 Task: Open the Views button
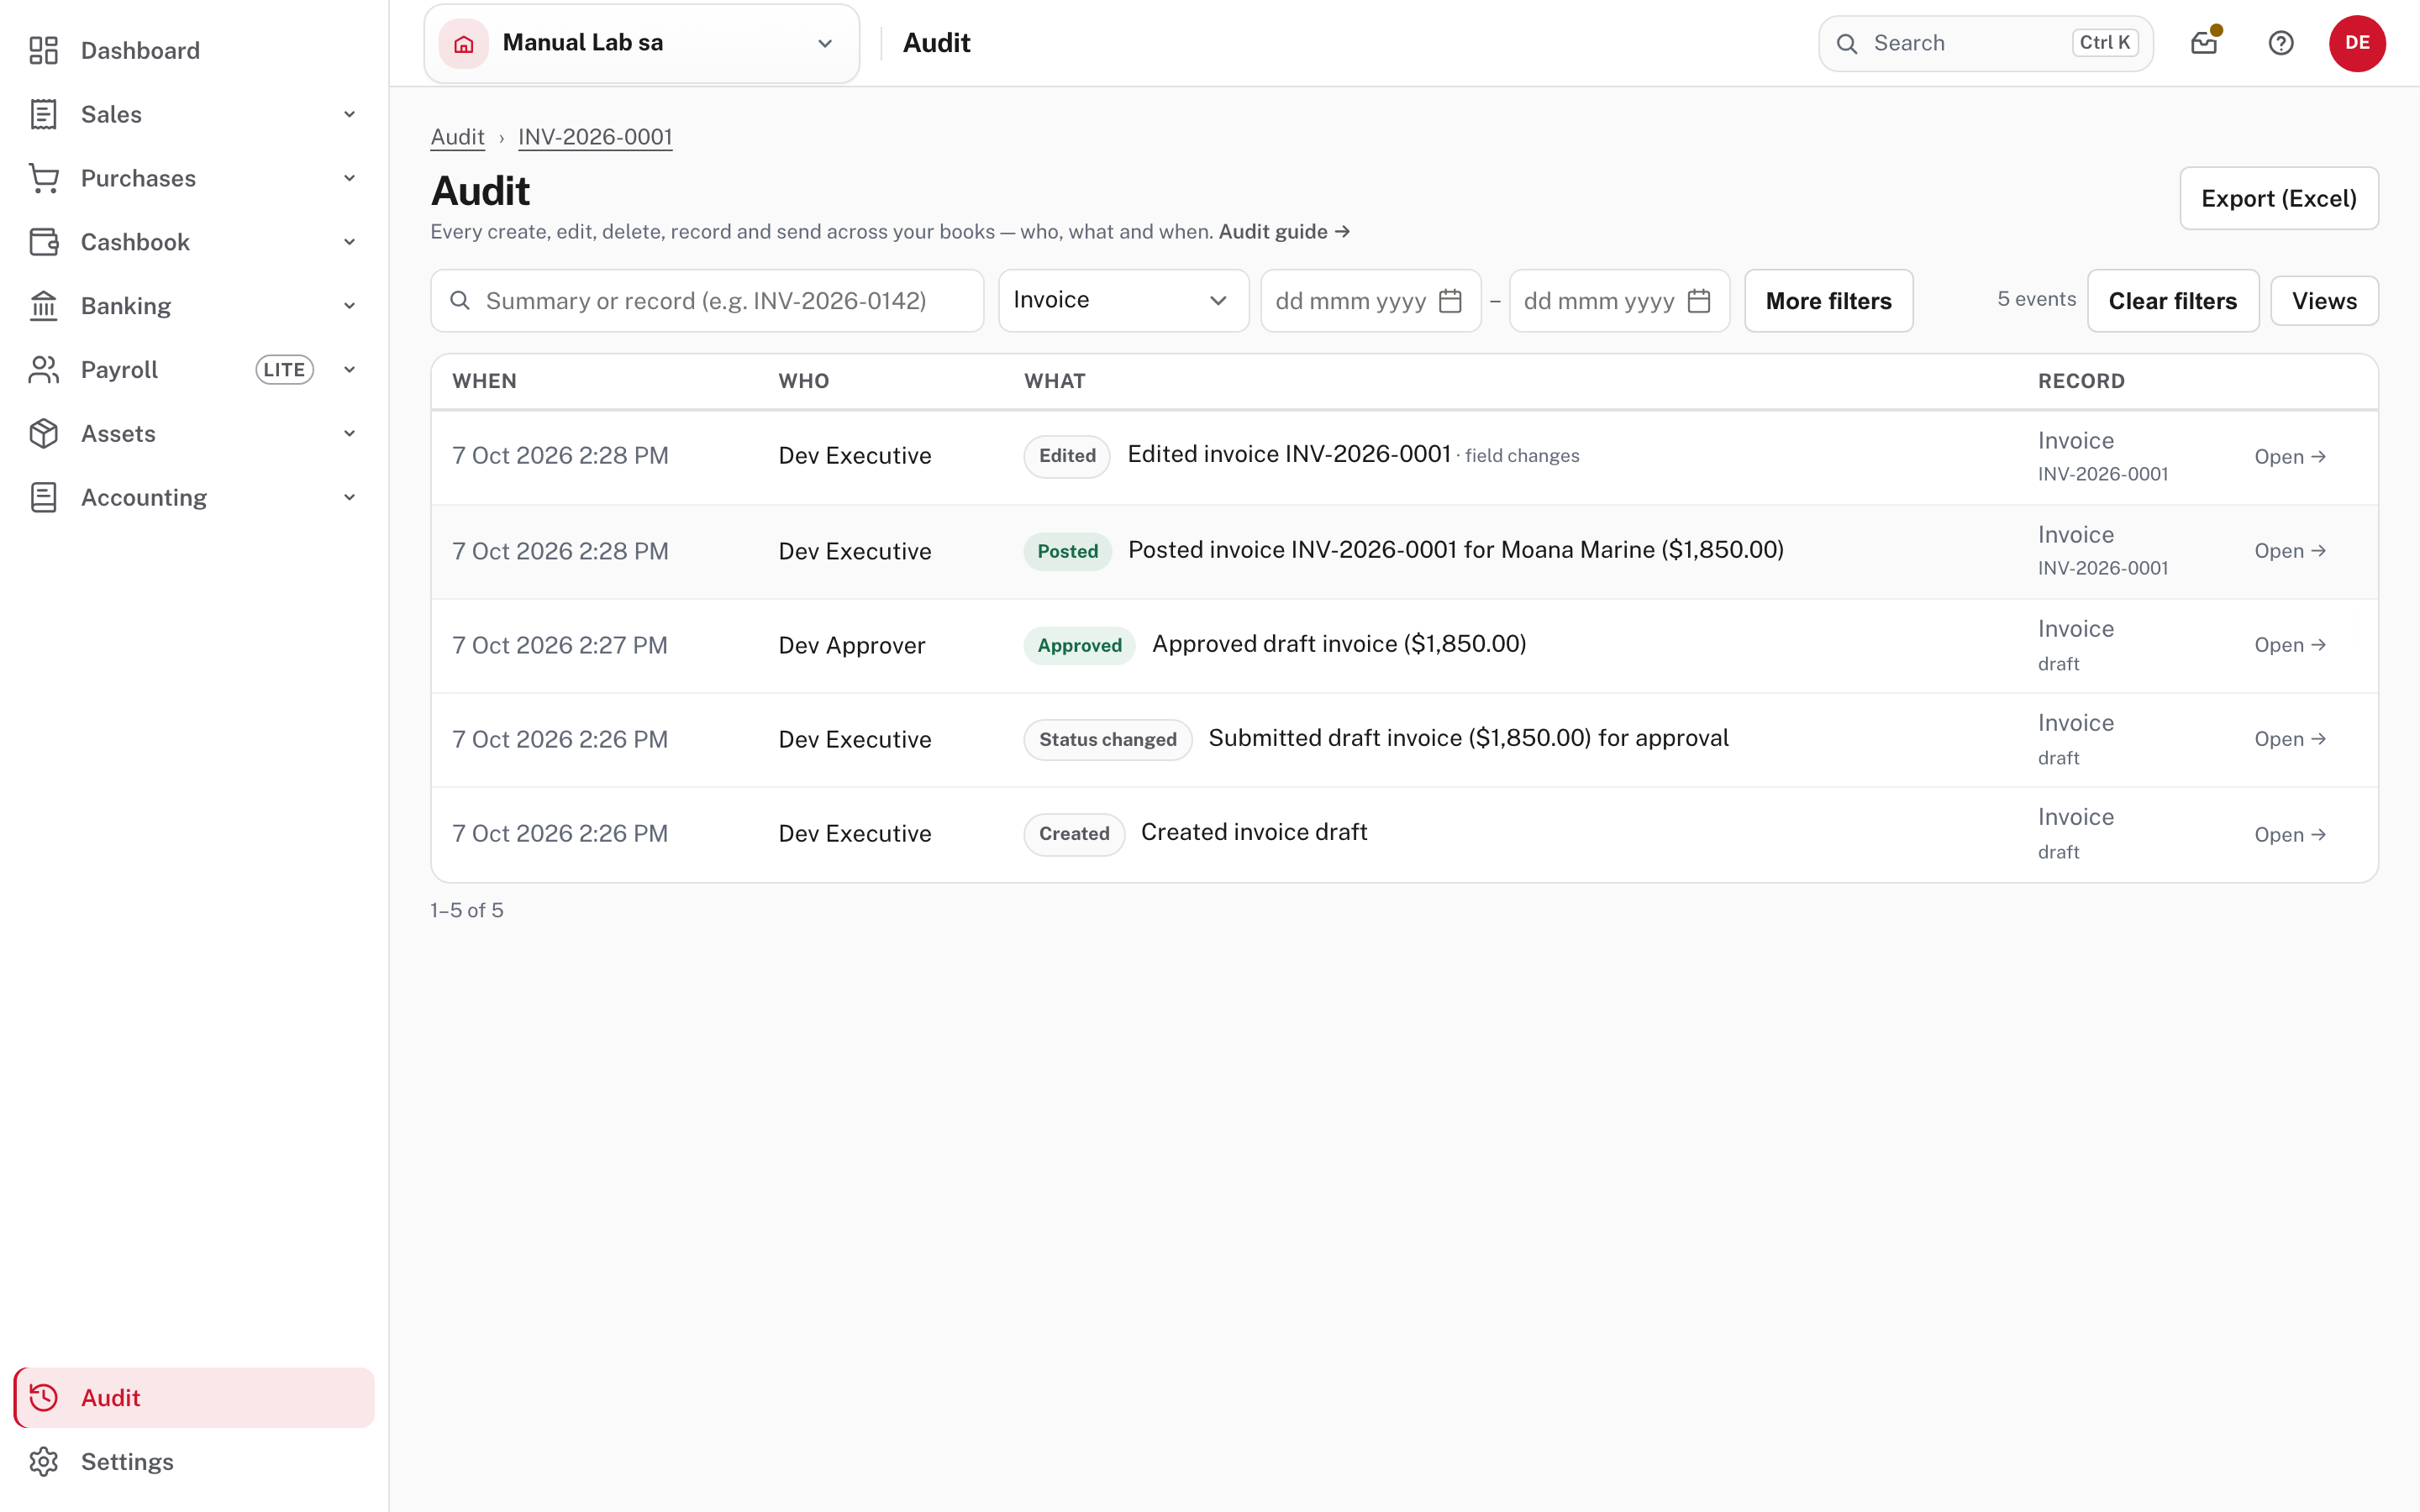coord(2324,301)
